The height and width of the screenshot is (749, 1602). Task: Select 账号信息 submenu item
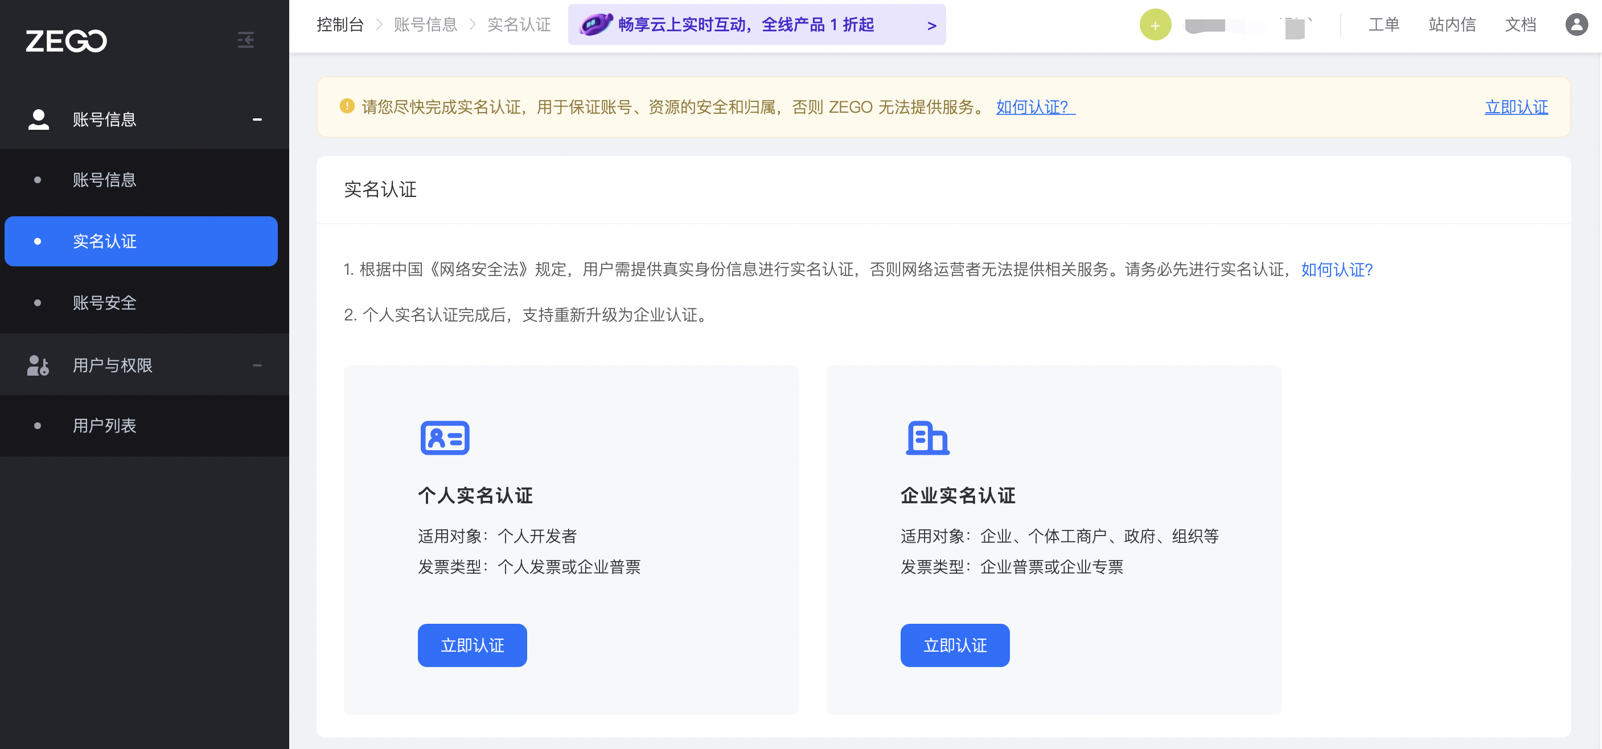coord(105,180)
